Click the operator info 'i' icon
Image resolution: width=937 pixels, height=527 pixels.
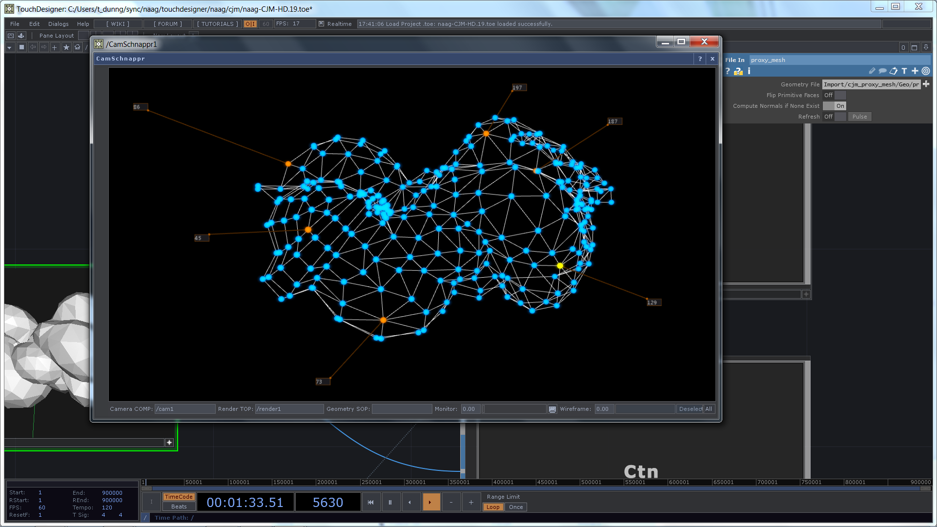[x=749, y=71]
